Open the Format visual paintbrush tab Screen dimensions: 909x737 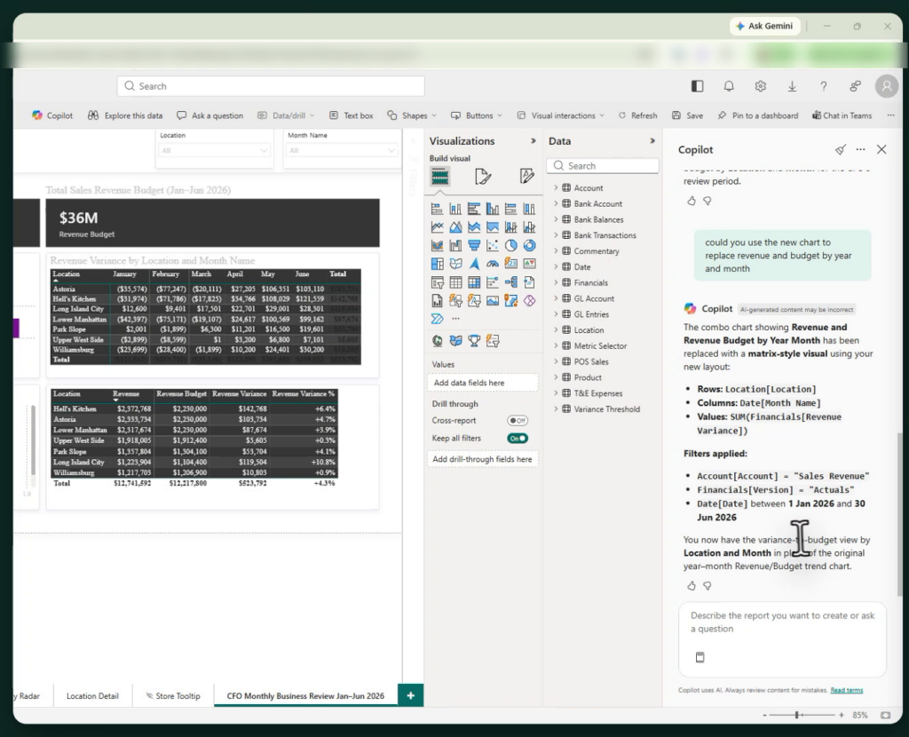tap(482, 177)
